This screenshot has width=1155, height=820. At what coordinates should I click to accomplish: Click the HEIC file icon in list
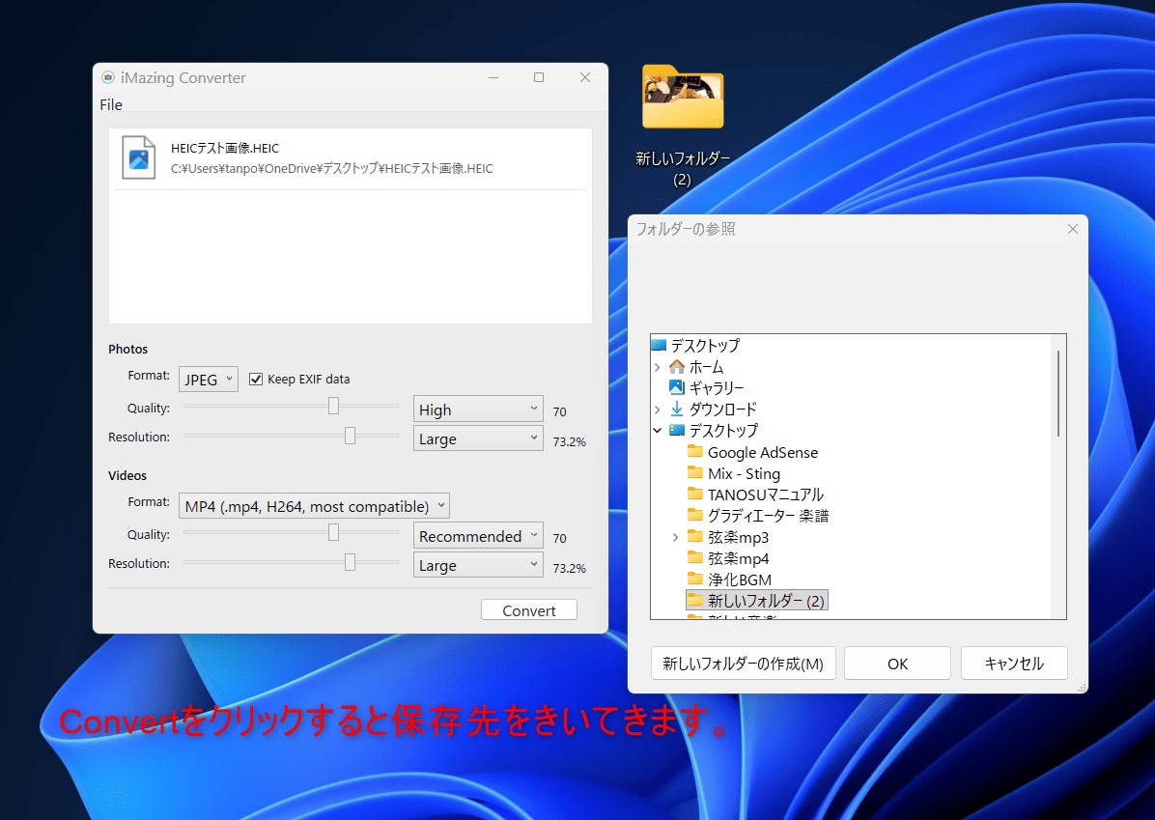139,157
